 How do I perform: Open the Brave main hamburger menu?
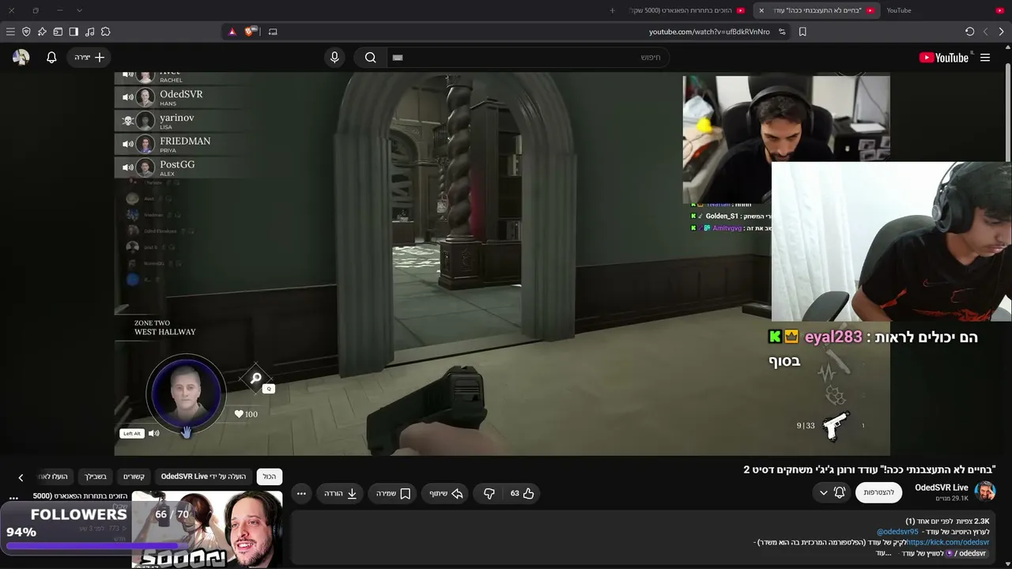(10, 32)
